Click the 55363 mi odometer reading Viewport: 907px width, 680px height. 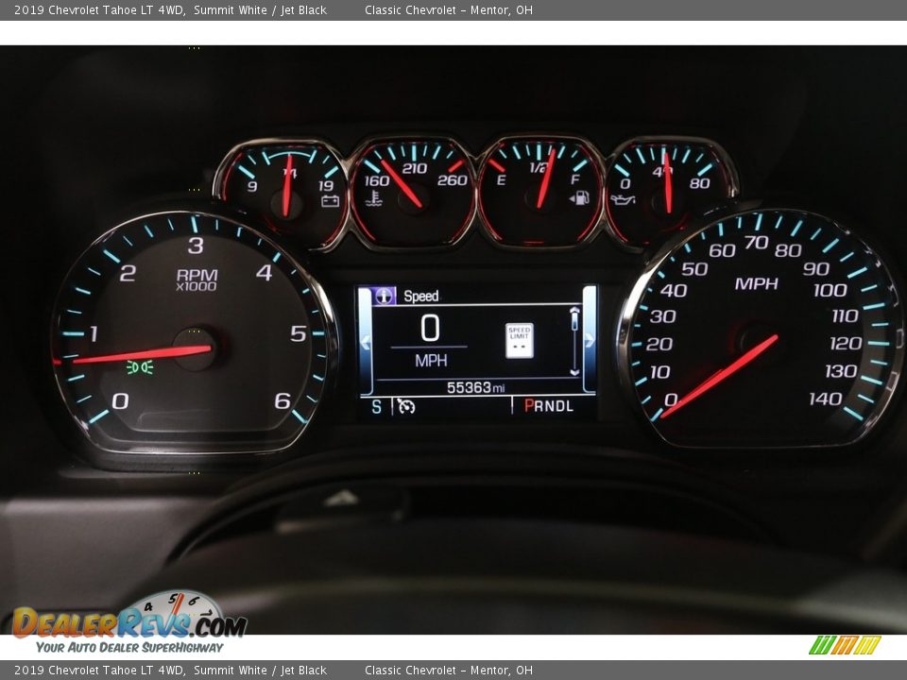coord(475,387)
